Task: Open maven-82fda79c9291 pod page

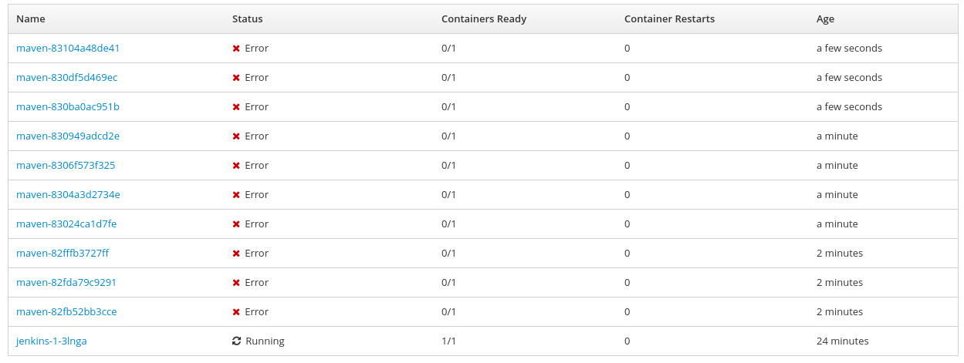Action: pos(66,282)
